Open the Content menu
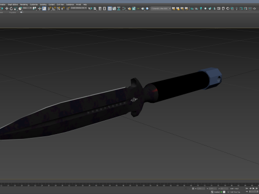Screen dimensions: 259x194 point(51,4)
